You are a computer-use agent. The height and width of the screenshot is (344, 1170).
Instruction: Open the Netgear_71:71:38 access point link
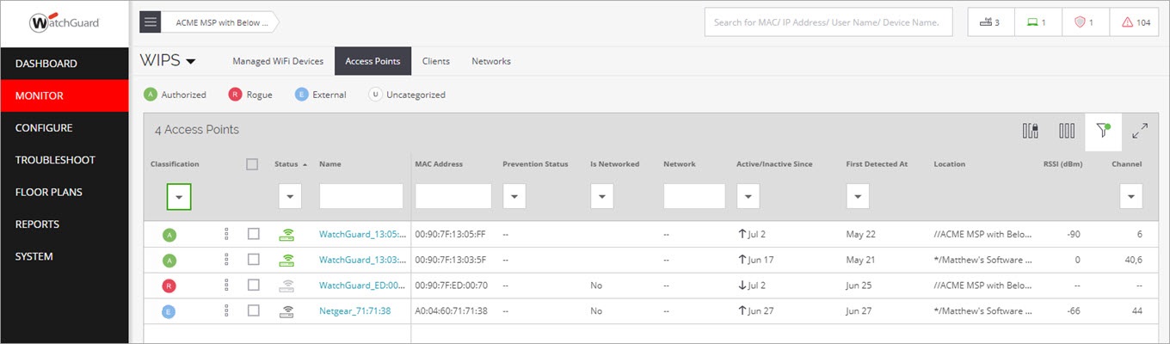[x=354, y=311]
